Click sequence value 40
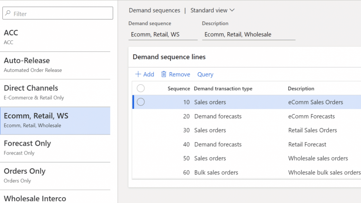 186,145
